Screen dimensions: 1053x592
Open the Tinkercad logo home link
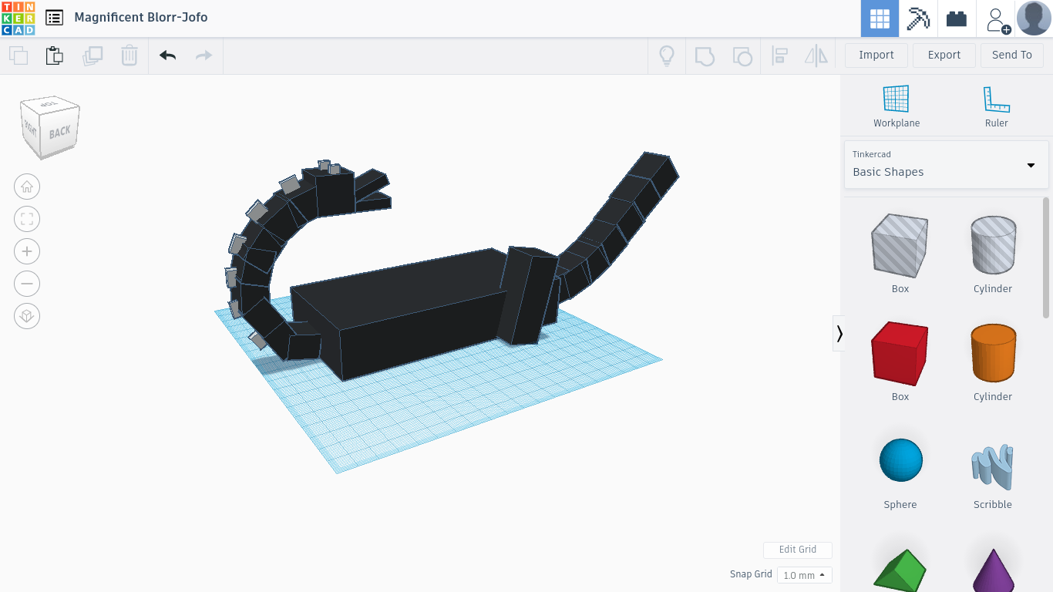(18, 18)
